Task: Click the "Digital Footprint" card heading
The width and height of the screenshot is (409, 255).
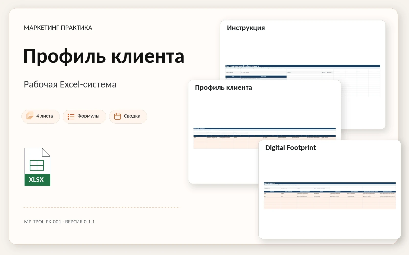Action: click(291, 148)
